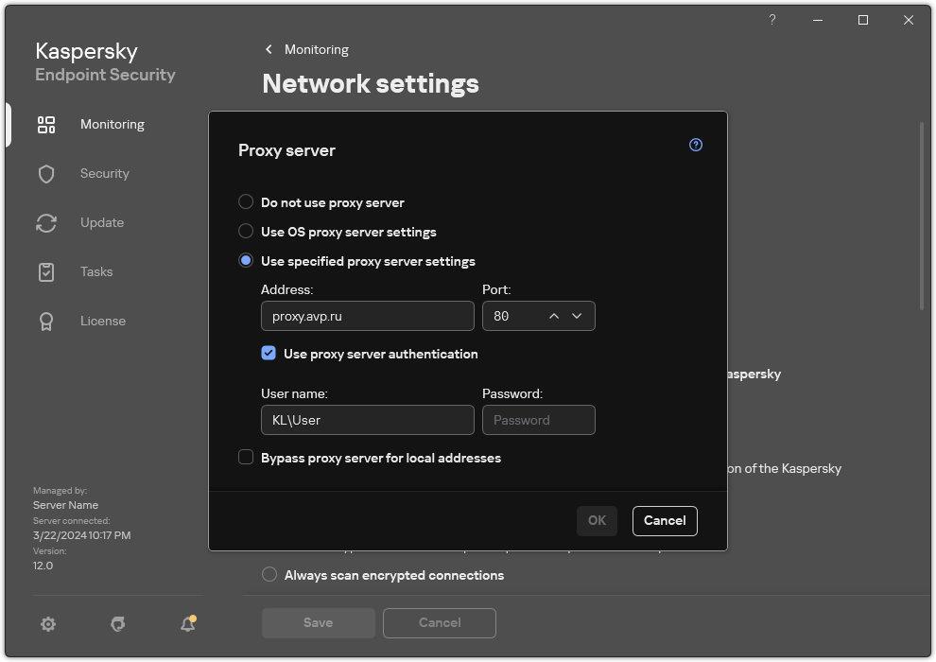This screenshot has width=936, height=662.
Task: Disable Use proxy server authentication
Action: tap(269, 353)
